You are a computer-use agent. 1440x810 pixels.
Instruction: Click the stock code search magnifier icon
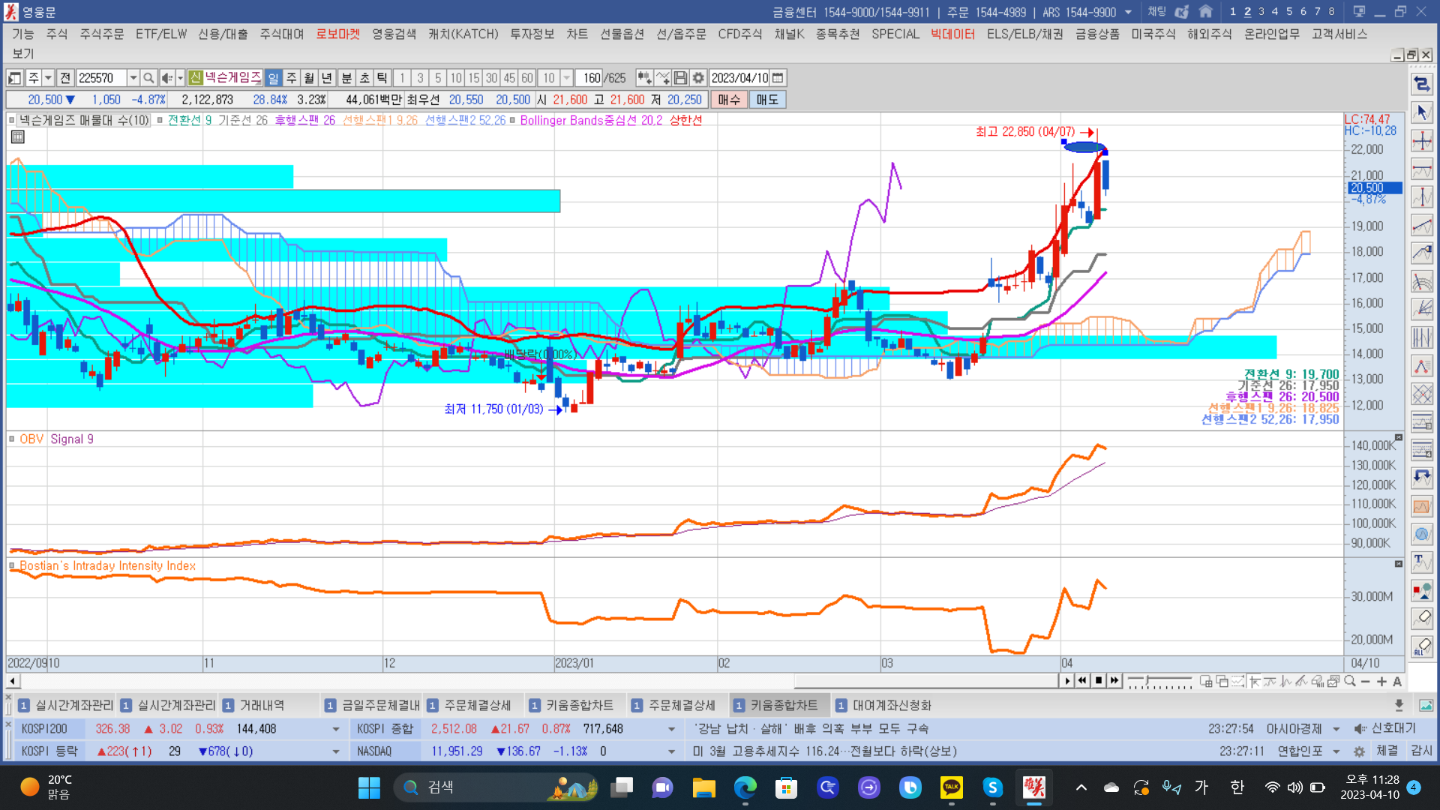coord(148,78)
